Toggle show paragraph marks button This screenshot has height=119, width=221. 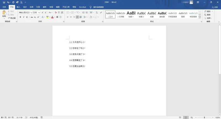tap(101, 12)
